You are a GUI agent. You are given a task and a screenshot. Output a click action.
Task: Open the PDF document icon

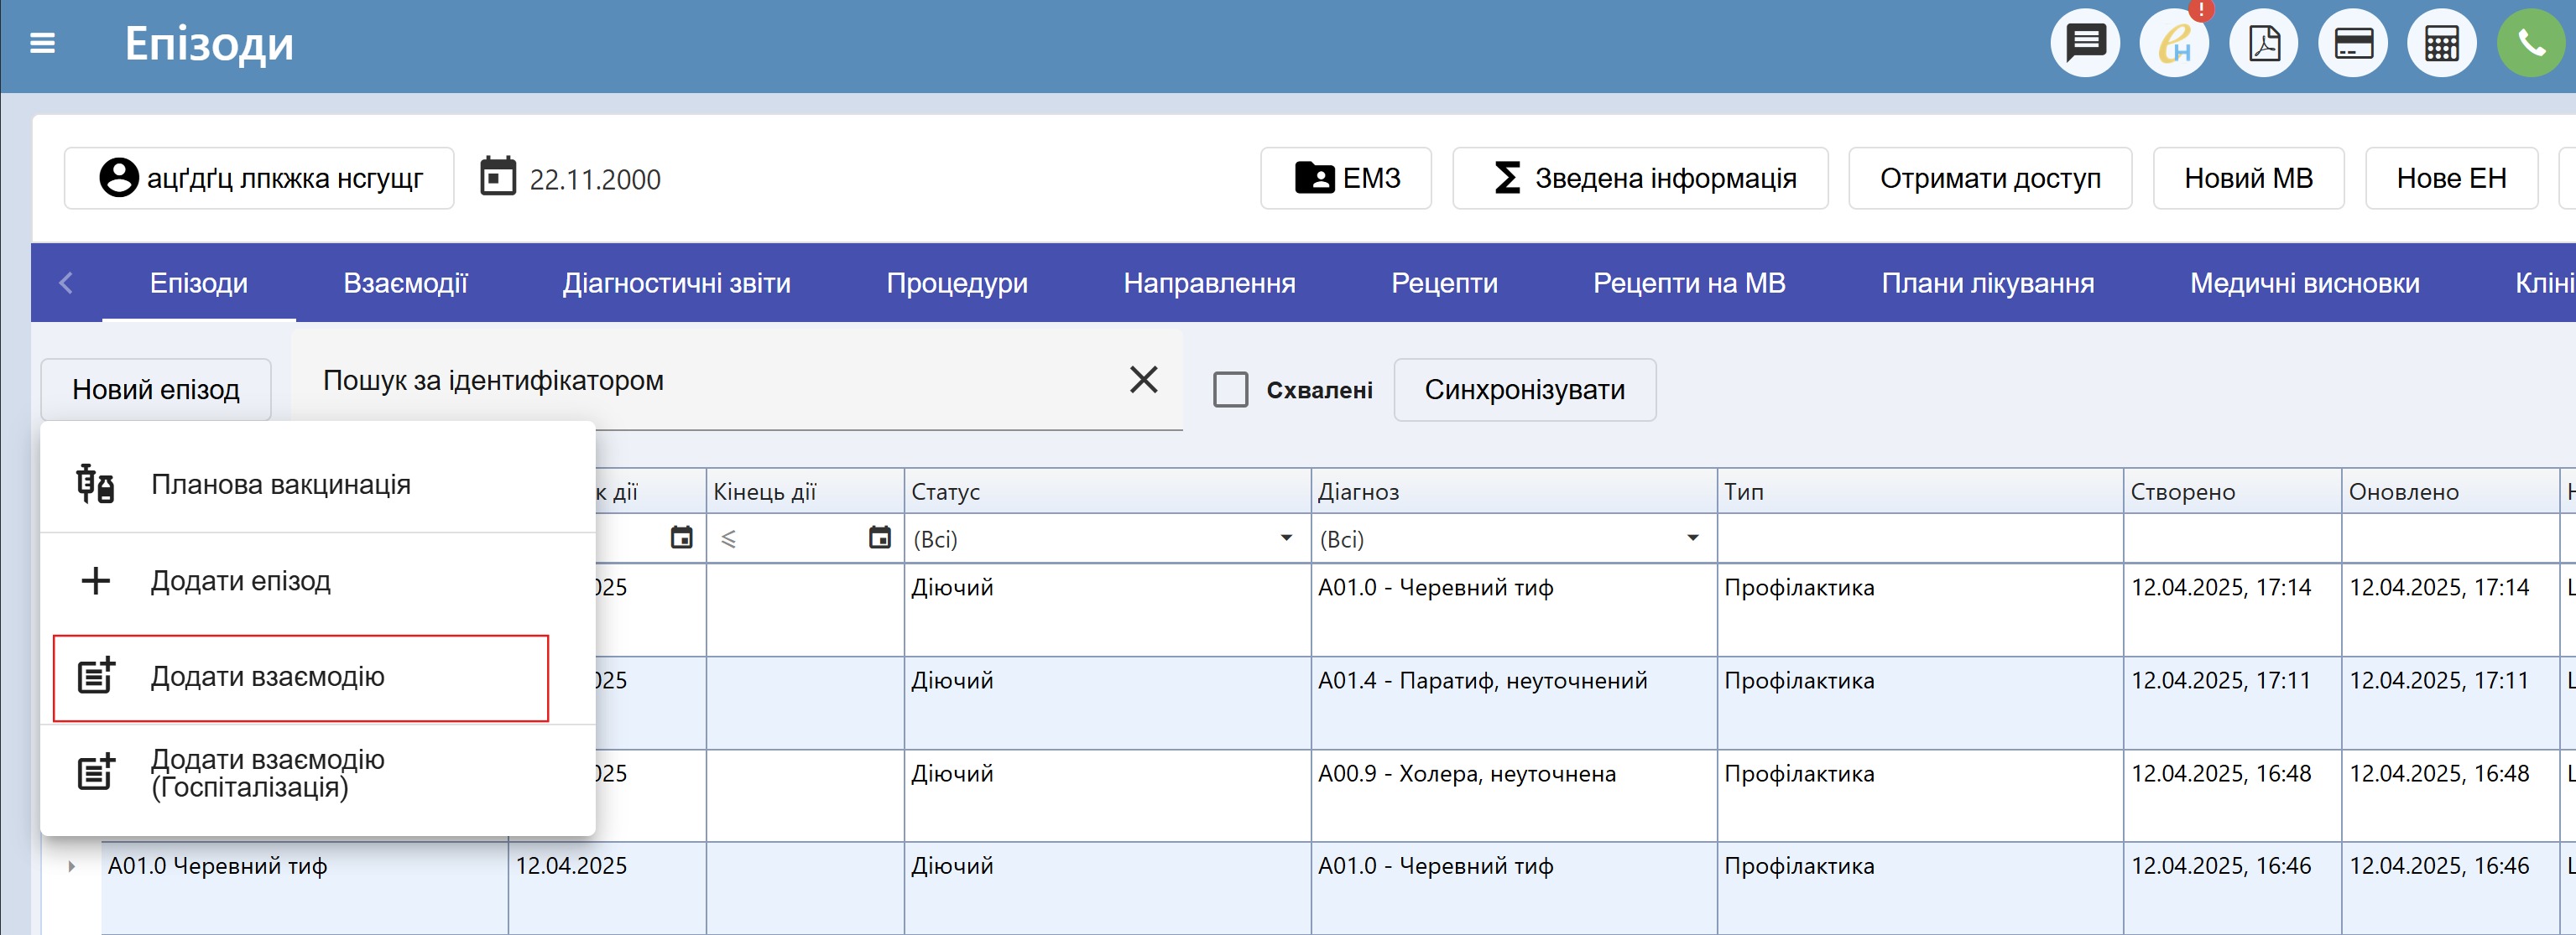pyautogui.click(x=2263, y=44)
